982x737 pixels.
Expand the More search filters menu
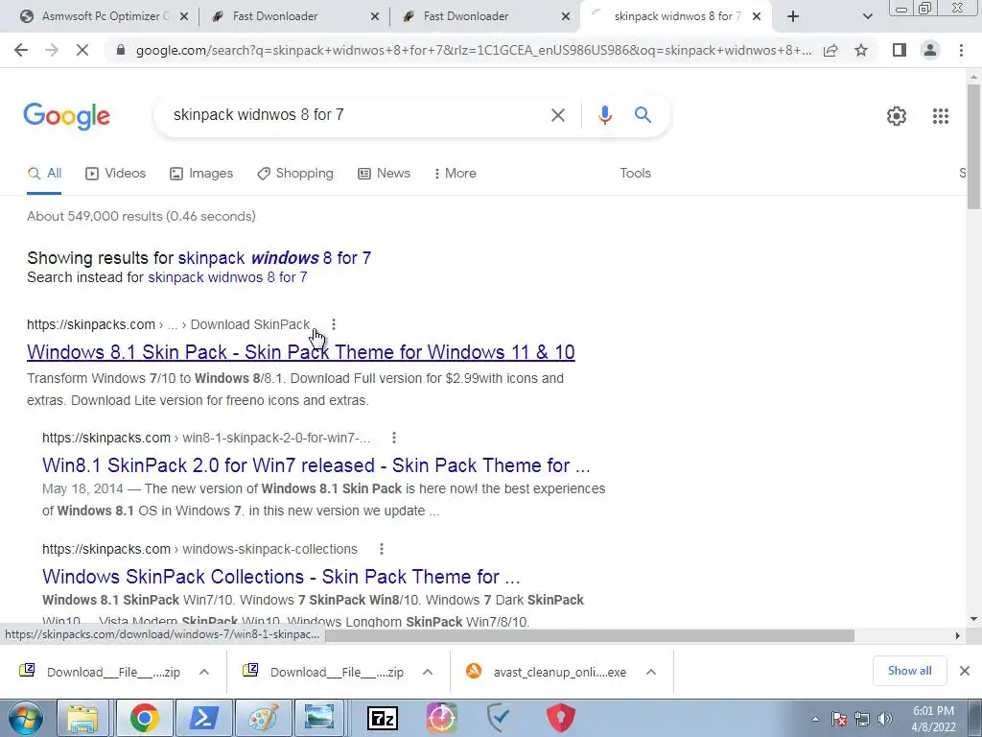(x=456, y=174)
